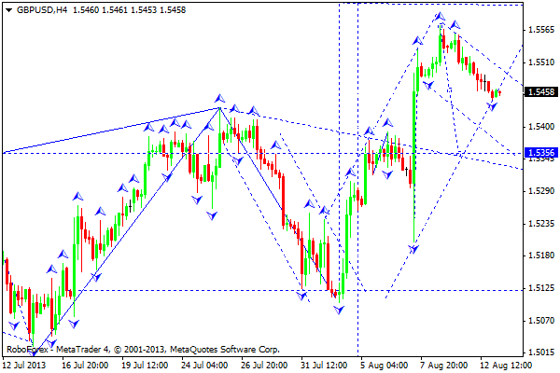Click the 5 Aug 04:00 time axis label
The height and width of the screenshot is (373, 560).
[385, 366]
